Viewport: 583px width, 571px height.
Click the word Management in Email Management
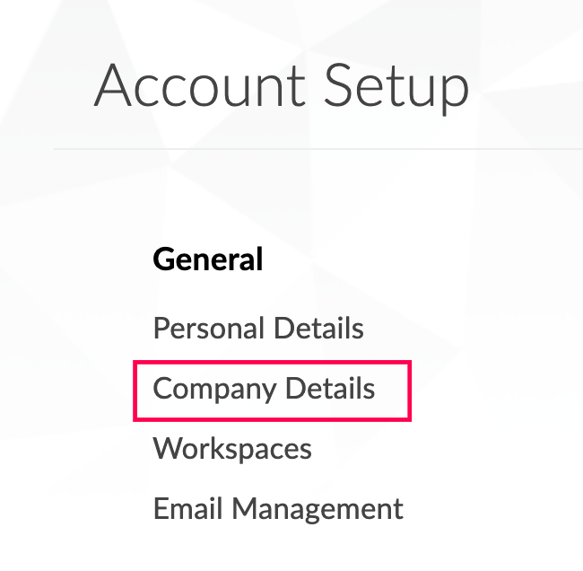pyautogui.click(x=318, y=510)
